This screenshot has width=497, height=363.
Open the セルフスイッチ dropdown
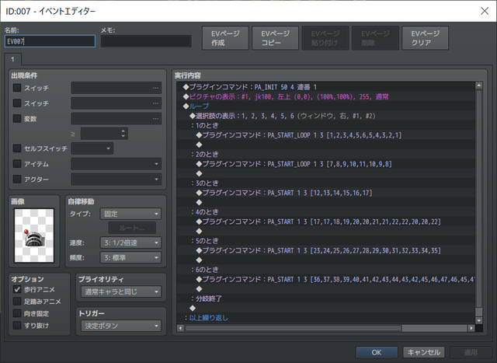point(92,148)
